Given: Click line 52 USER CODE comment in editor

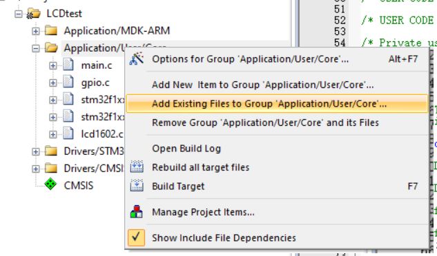Looking at the screenshot, I should pyautogui.click(x=398, y=20).
